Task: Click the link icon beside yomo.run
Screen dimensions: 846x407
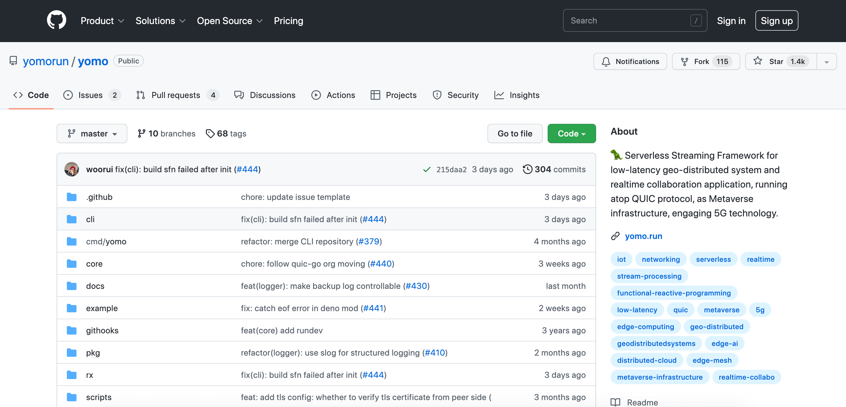Action: click(x=615, y=236)
